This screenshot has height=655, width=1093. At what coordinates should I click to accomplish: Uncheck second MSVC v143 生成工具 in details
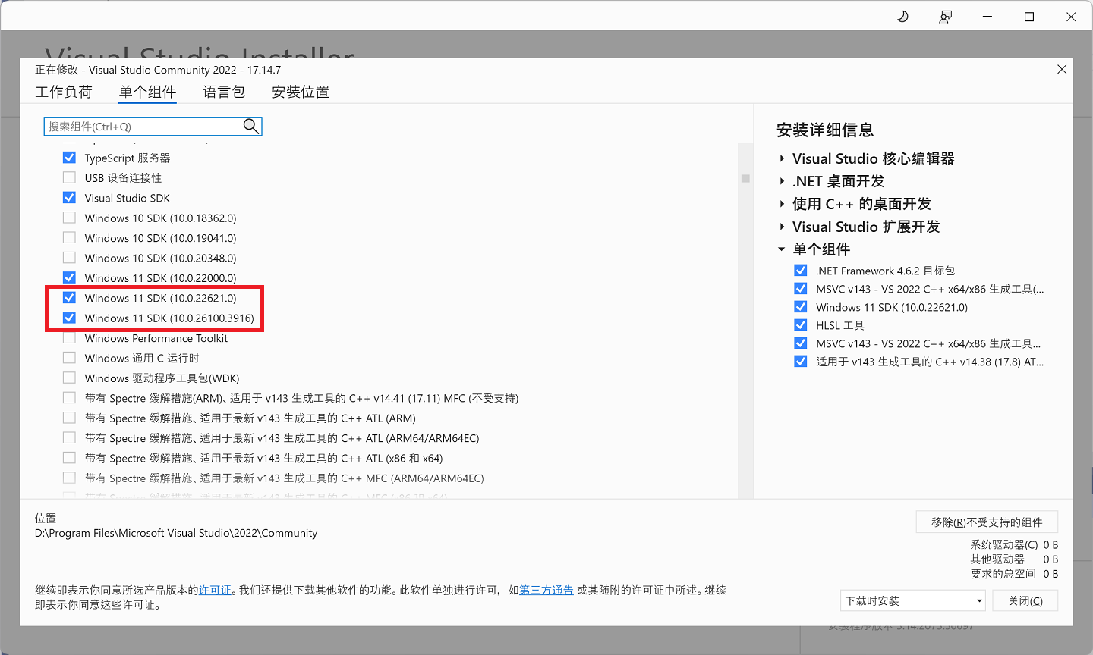[800, 343]
